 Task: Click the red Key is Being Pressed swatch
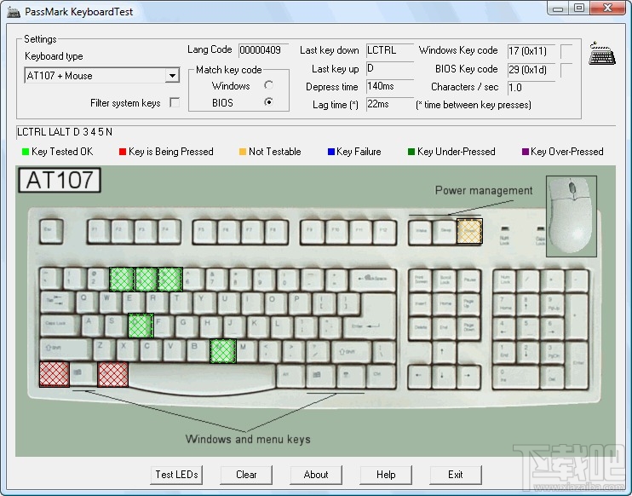click(x=123, y=152)
